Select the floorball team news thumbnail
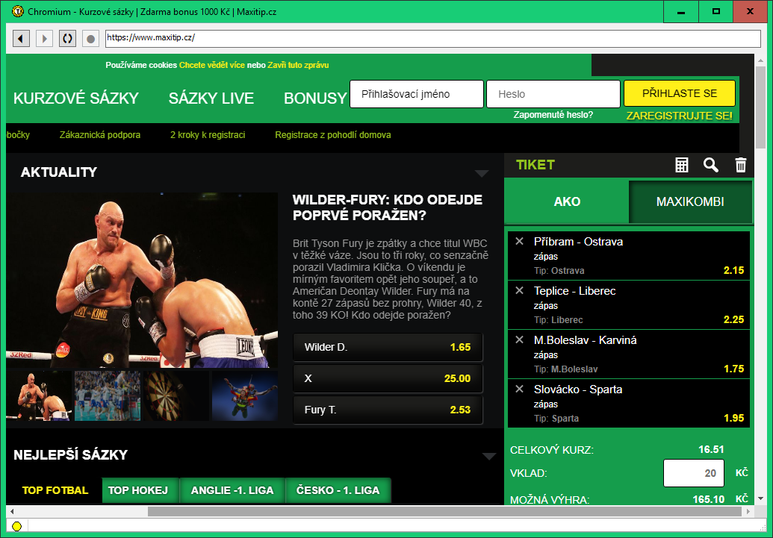This screenshot has height=538, width=773. click(108, 396)
